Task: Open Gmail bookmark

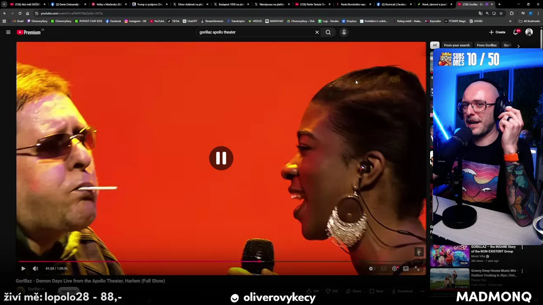Action: [18, 21]
